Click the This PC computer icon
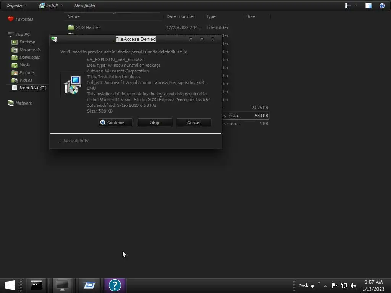Viewport: 391px width, 293px height. (x=10, y=34)
